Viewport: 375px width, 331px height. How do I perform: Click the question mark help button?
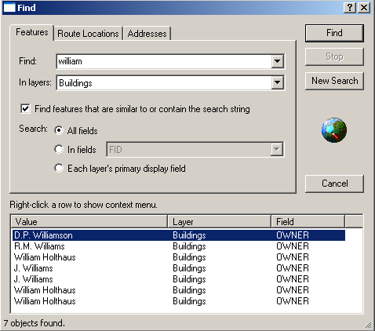coord(350,8)
